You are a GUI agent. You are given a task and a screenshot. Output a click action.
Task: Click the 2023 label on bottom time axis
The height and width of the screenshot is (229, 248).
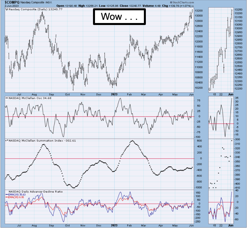(114, 225)
